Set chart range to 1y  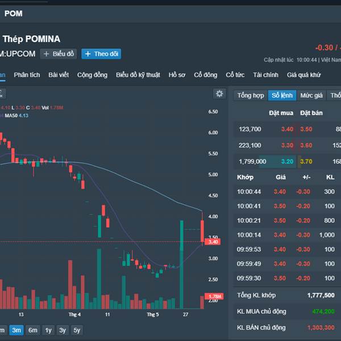[x=48, y=330]
